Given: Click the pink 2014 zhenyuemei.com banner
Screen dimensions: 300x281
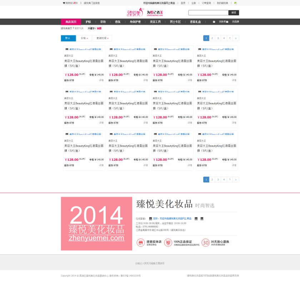Looking at the screenshot, I should coord(96,224).
